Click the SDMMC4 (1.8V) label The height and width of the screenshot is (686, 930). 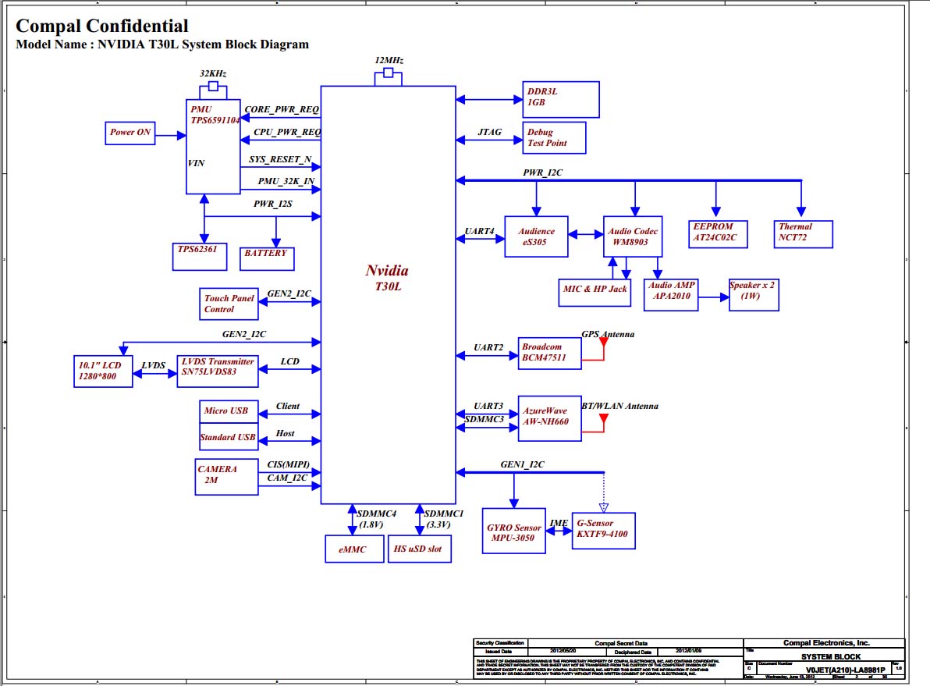pyautogui.click(x=376, y=519)
